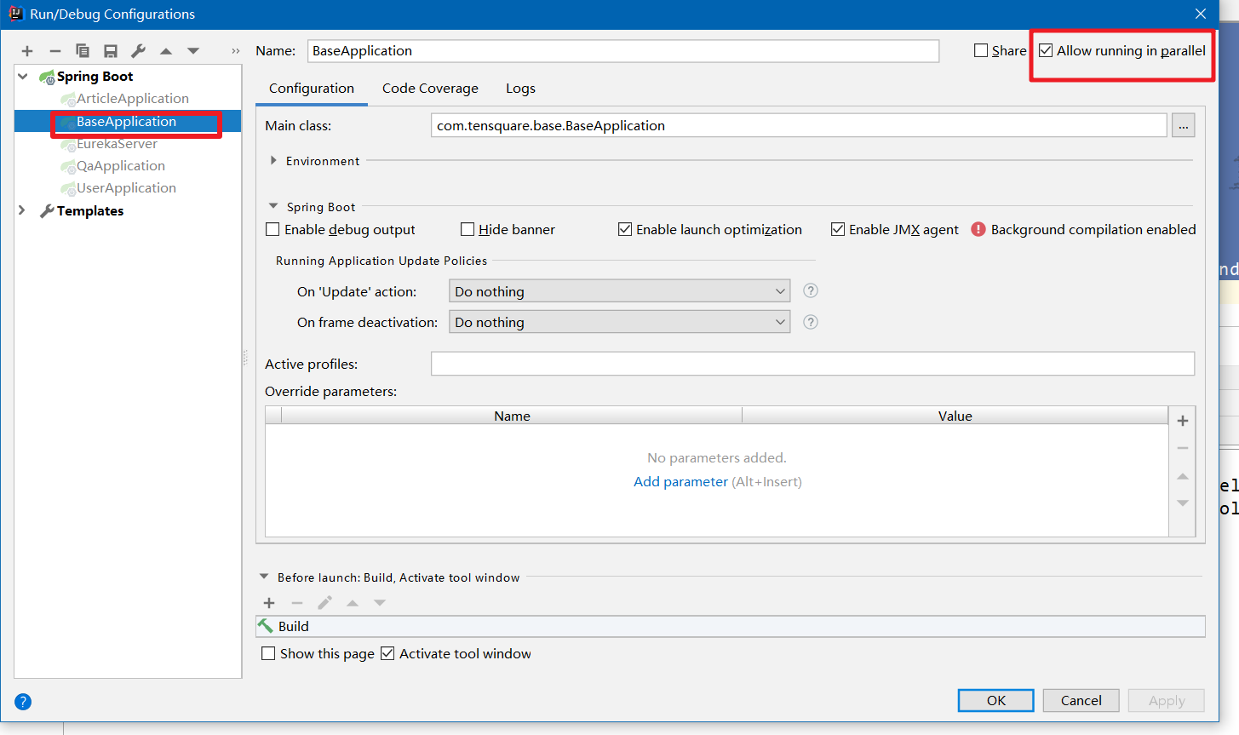
Task: Collapse the Spring Boot settings section
Action: [x=273, y=206]
